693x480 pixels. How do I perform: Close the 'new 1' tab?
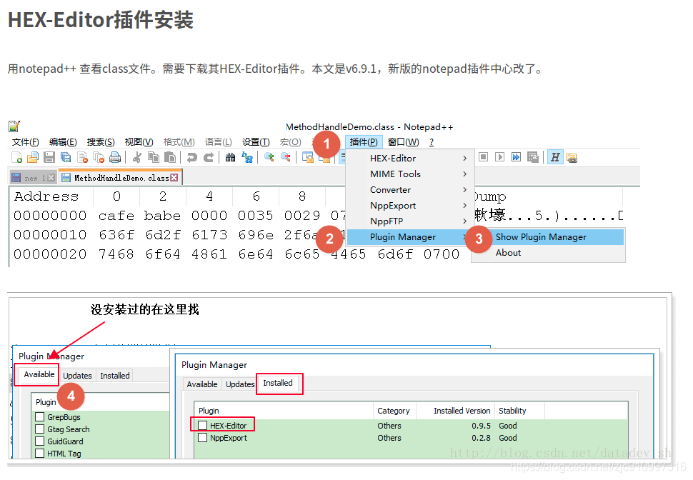click(51, 178)
